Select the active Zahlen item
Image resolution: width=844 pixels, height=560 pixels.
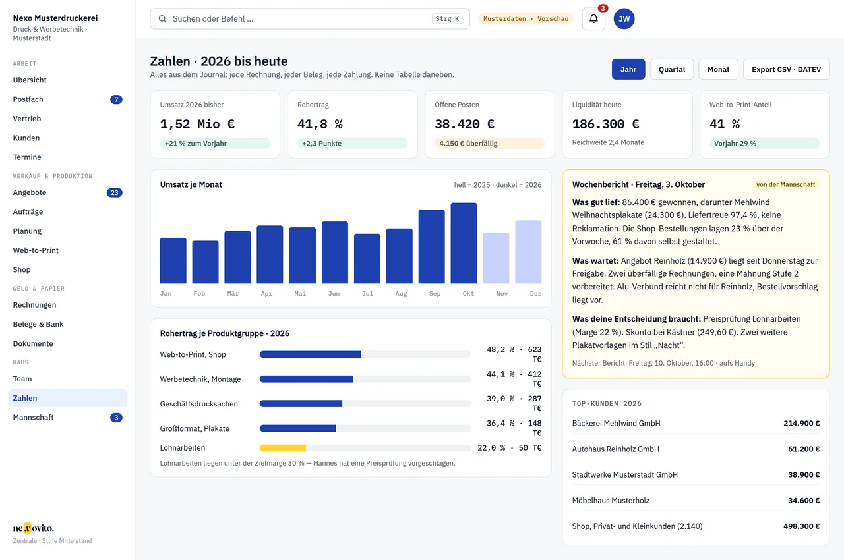[x=67, y=398]
